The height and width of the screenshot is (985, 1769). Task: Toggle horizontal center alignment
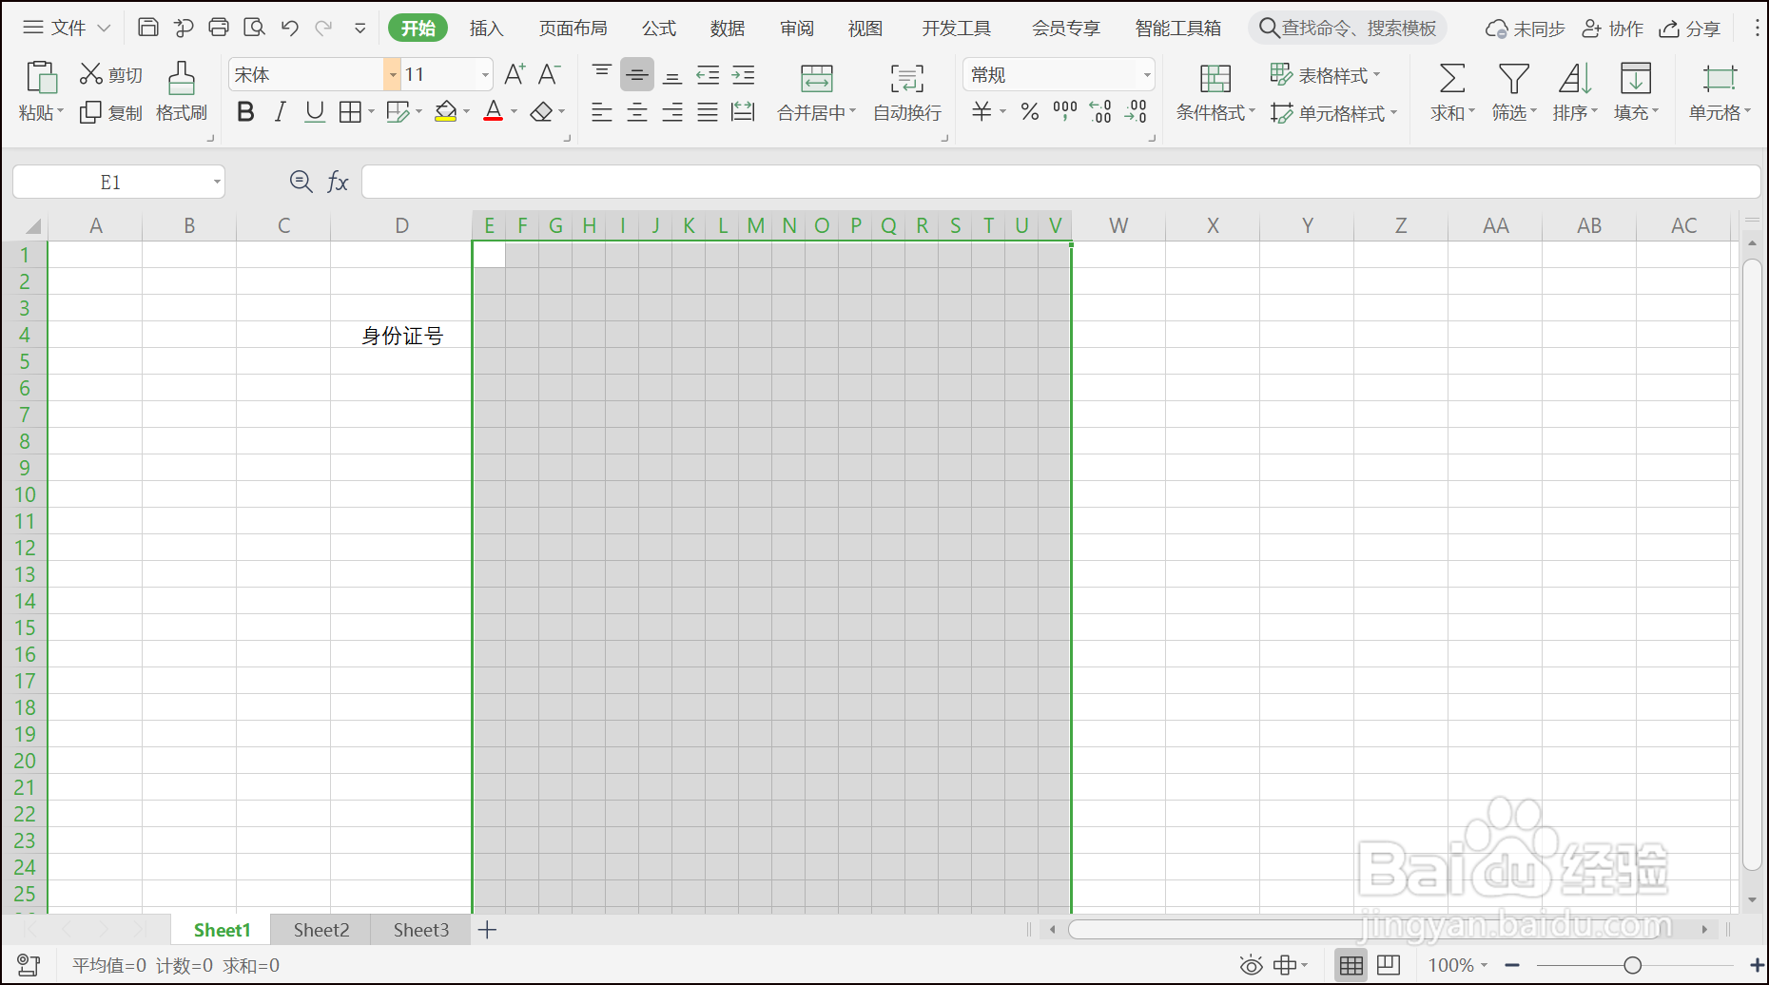pyautogui.click(x=637, y=112)
